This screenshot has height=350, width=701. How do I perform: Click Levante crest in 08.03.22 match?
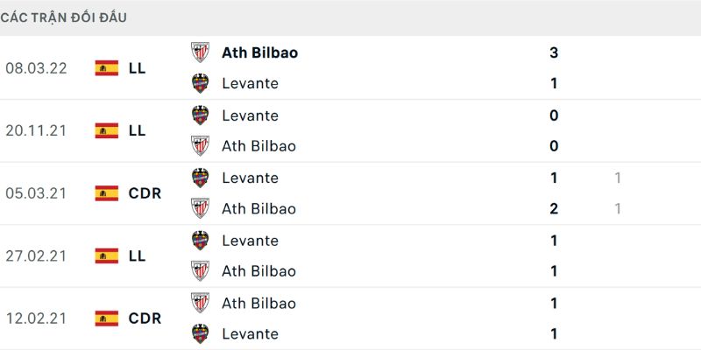coord(201,84)
